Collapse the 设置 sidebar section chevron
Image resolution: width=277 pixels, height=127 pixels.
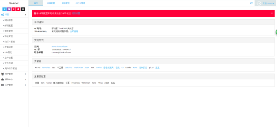coord(25,14)
